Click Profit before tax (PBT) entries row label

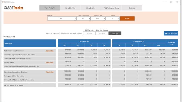click(14, 51)
